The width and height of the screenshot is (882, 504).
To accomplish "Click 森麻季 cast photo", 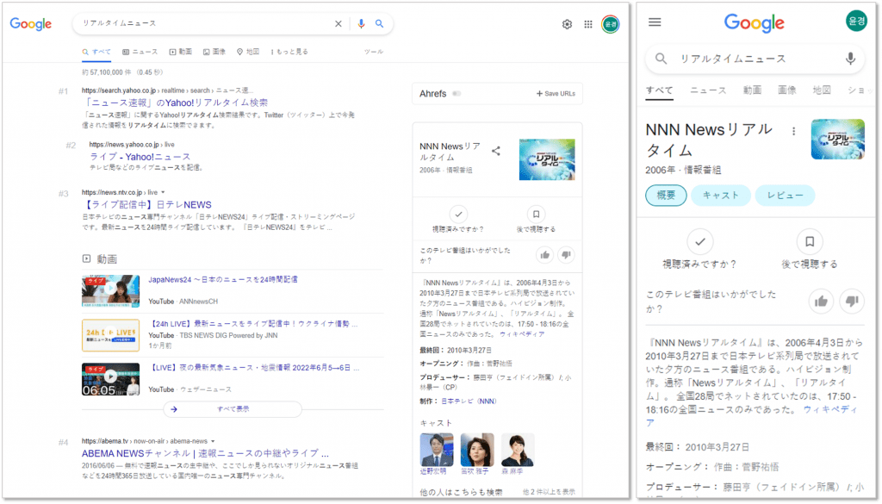I will [x=518, y=450].
